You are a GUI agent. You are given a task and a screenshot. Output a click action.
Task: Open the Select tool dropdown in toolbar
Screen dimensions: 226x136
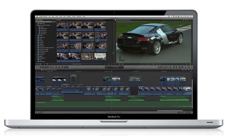[x=66, y=67]
